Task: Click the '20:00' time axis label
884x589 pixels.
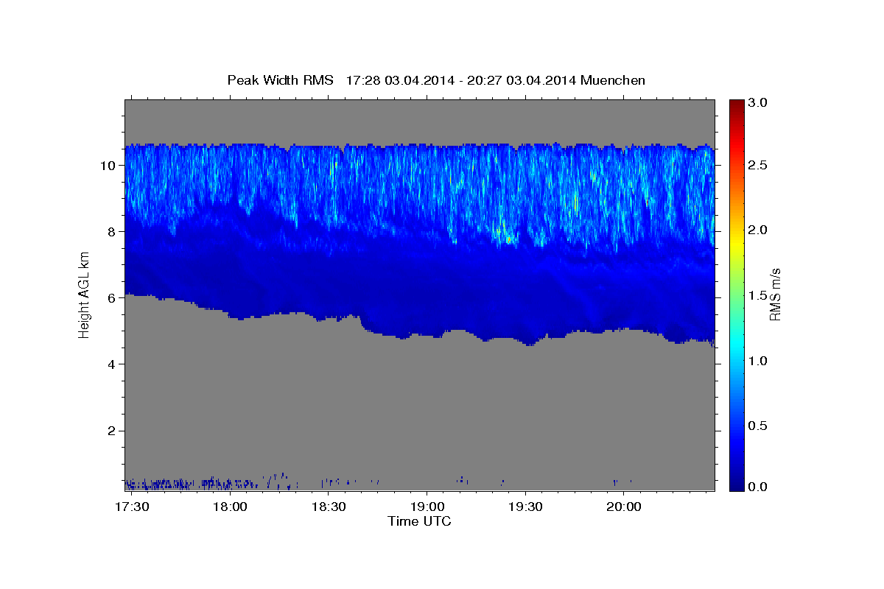Action: pyautogui.click(x=624, y=507)
